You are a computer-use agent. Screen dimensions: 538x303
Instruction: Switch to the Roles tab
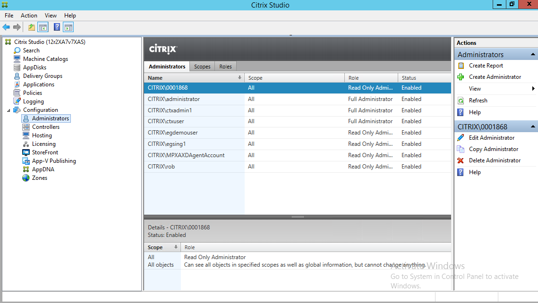[x=225, y=67]
